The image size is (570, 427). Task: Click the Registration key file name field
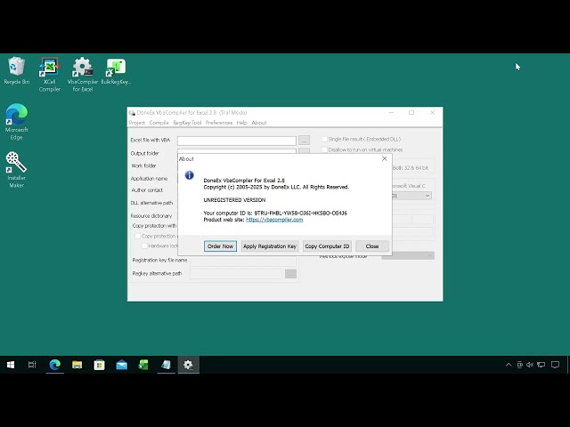point(243,261)
